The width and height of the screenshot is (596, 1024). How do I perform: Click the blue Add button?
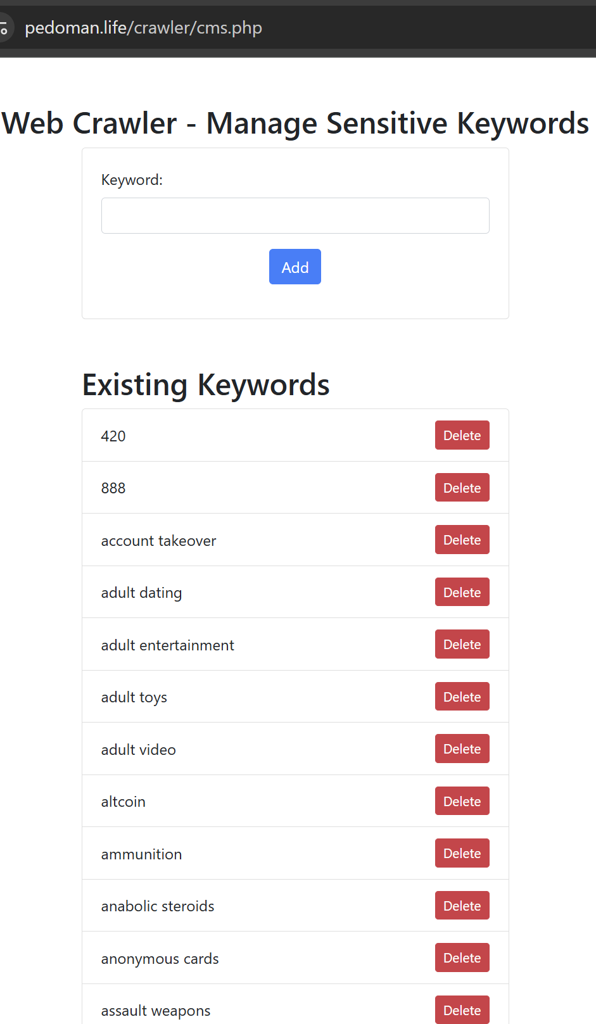[295, 267]
